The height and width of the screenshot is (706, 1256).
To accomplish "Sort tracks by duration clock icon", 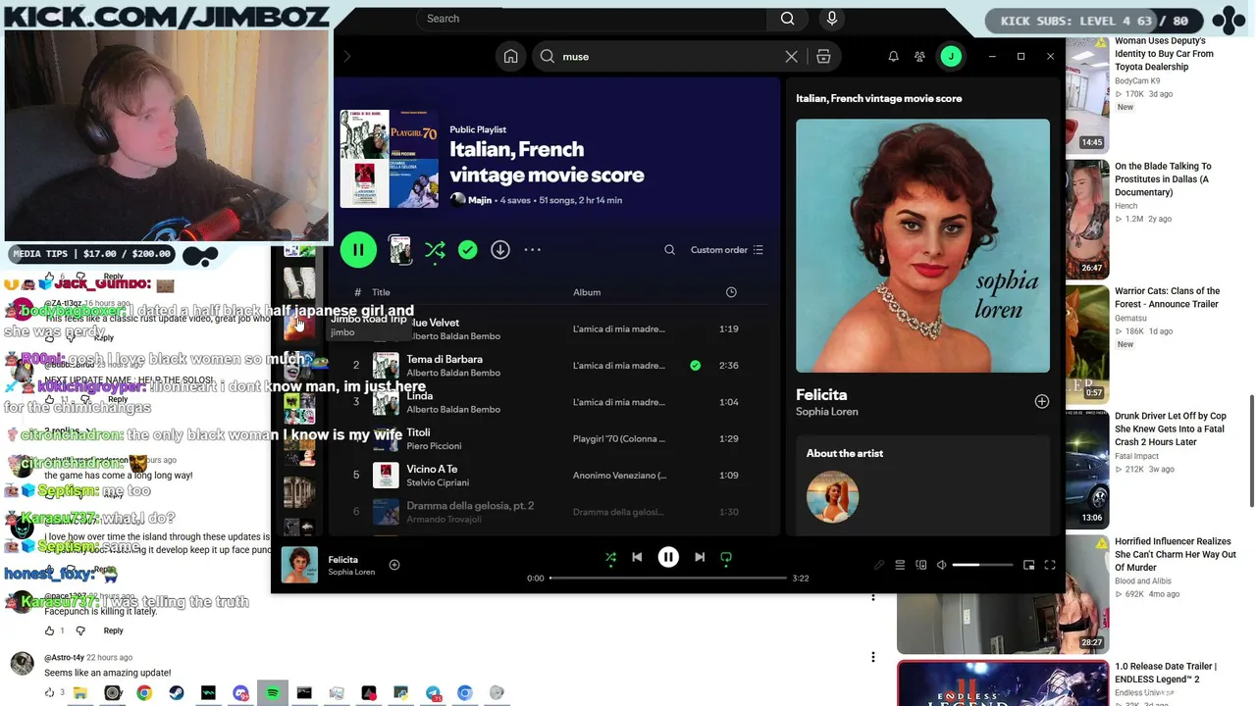I will coord(731,292).
